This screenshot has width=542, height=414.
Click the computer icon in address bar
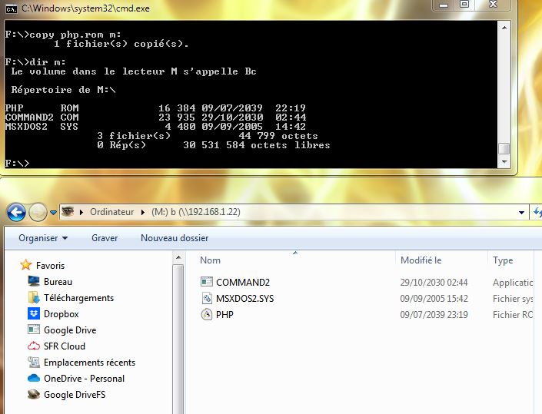(x=68, y=211)
